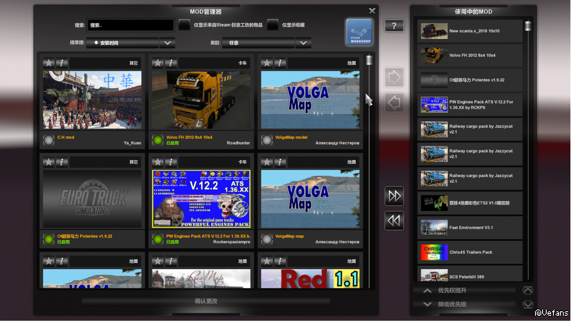Open the info icon on VolgaMap model
This screenshot has height=322, width=574.
[280, 63]
